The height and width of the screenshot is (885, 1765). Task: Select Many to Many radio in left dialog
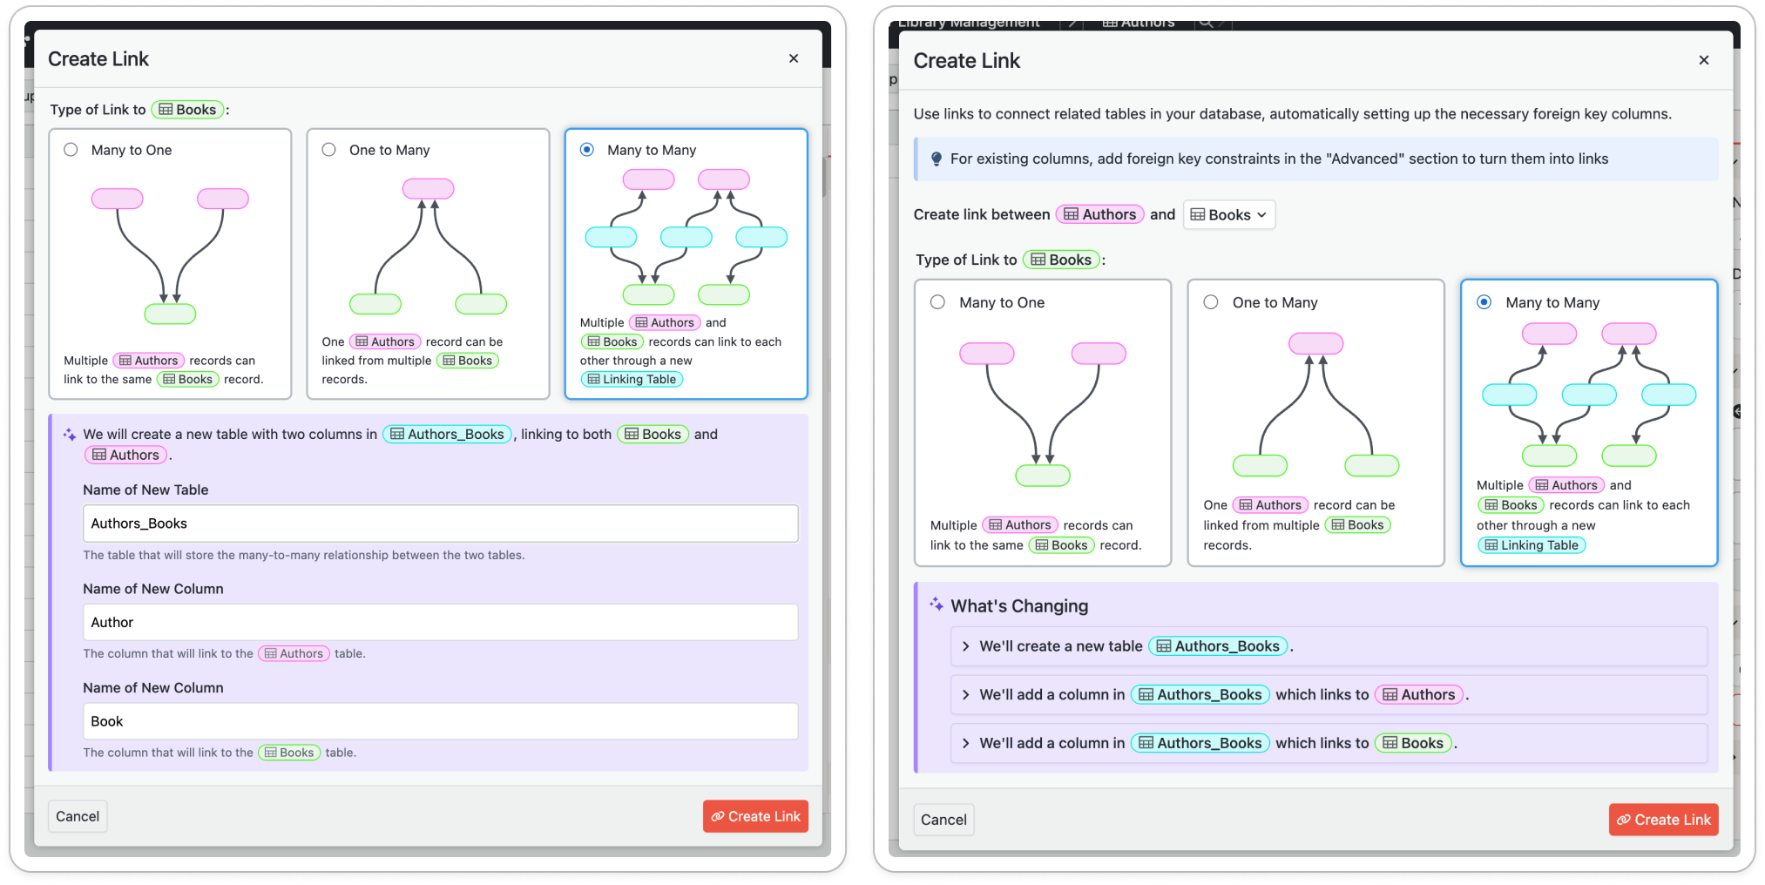[587, 150]
